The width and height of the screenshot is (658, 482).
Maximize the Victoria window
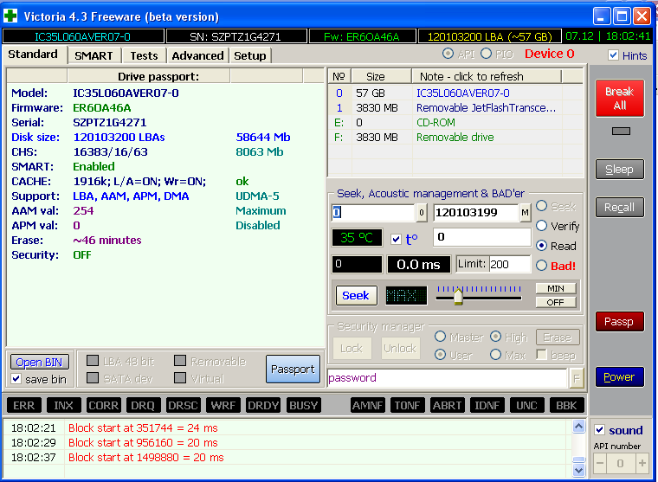click(x=622, y=16)
